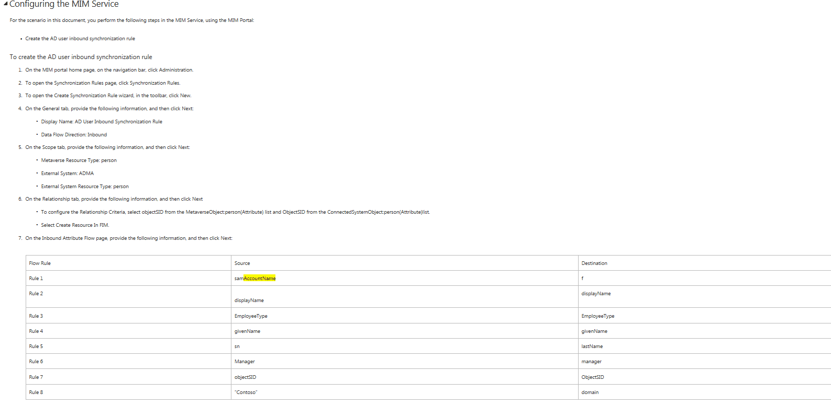Click the sn source cell in Rule 5

[x=237, y=346]
